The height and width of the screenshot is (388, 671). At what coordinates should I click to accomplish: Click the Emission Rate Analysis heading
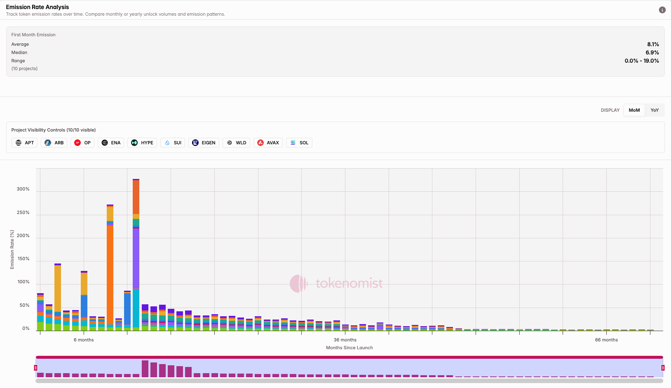point(38,7)
